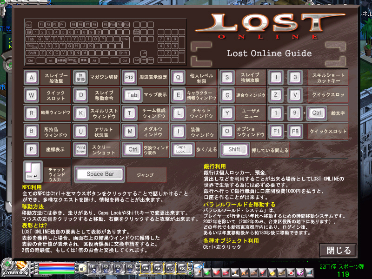This screenshot has width=372, height=279.
Task: Click the red lips icon in the action bar
Action: [x=226, y=272]
